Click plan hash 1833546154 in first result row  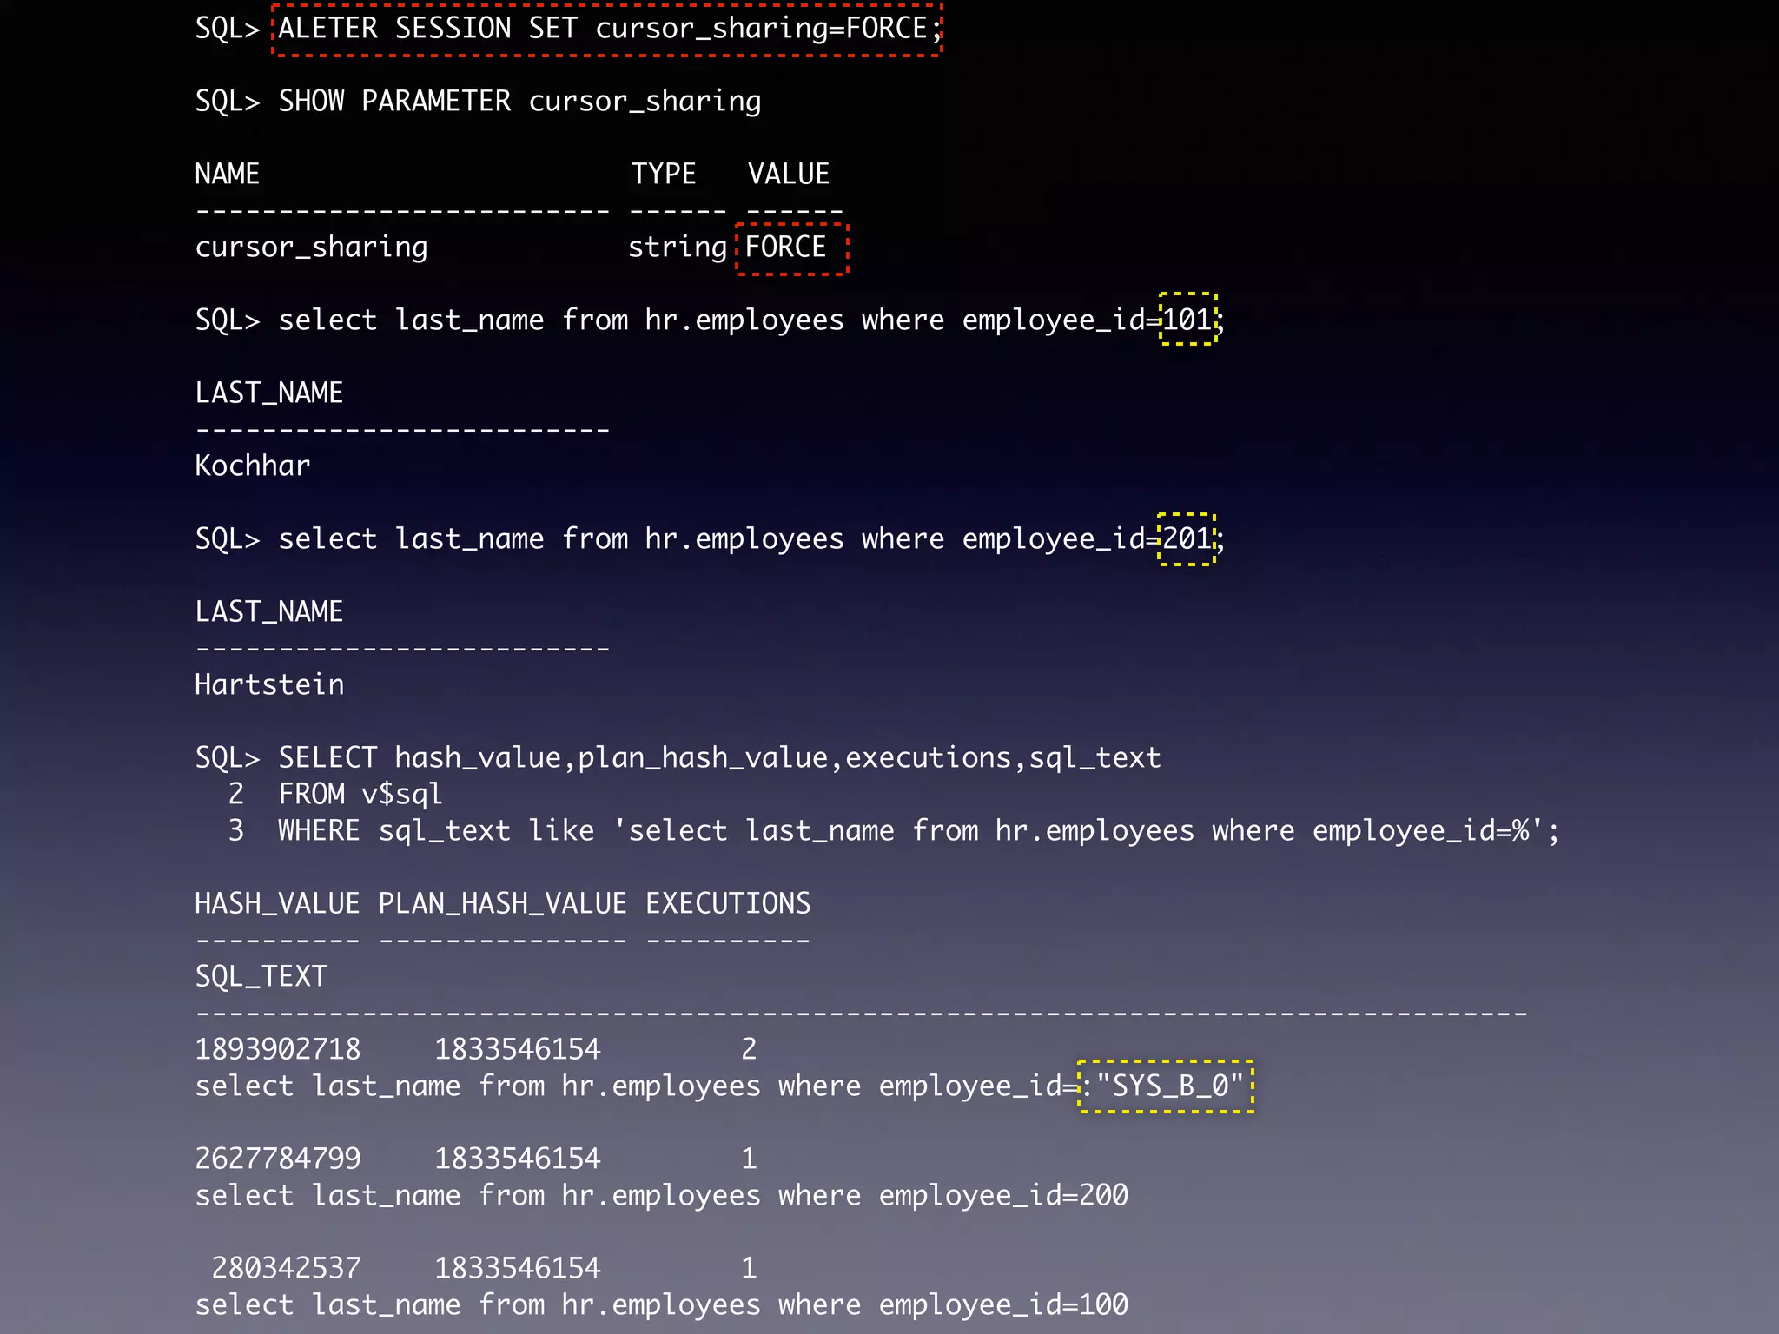pos(518,1049)
